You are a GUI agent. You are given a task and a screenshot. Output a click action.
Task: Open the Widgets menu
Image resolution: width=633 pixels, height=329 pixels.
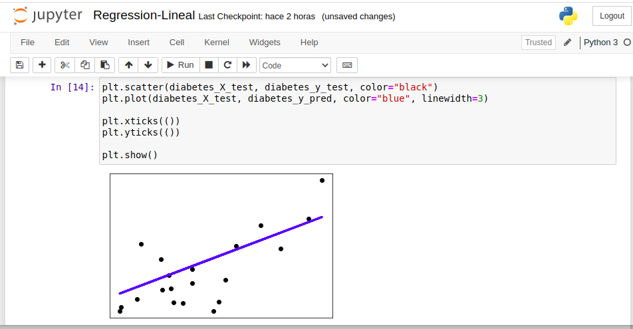(265, 43)
